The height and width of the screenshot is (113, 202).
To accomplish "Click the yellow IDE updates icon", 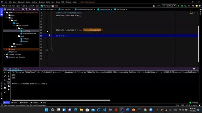I will point(197,6).
